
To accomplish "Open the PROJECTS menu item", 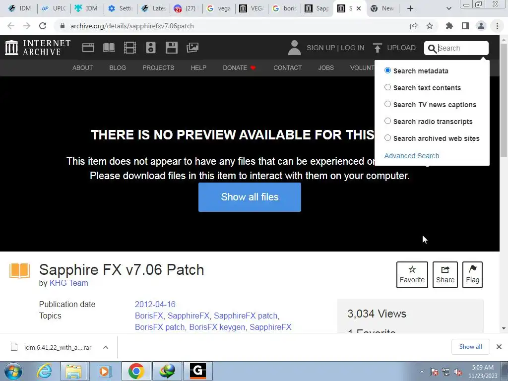I will pos(158,67).
